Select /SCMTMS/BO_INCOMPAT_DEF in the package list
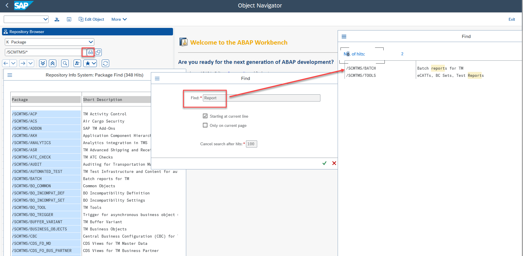 tap(46, 193)
